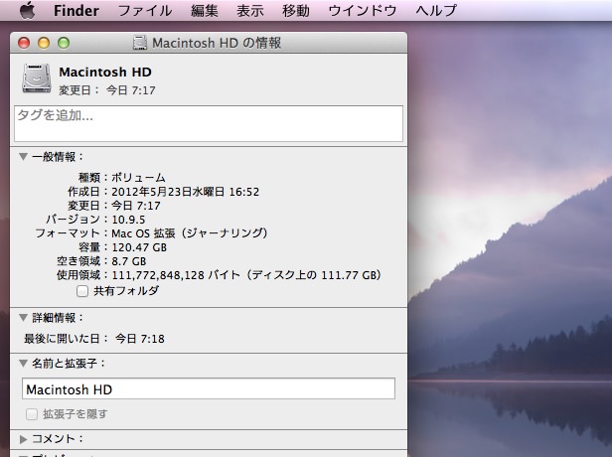Open the 移動 menu
This screenshot has width=612, height=457.
[295, 11]
